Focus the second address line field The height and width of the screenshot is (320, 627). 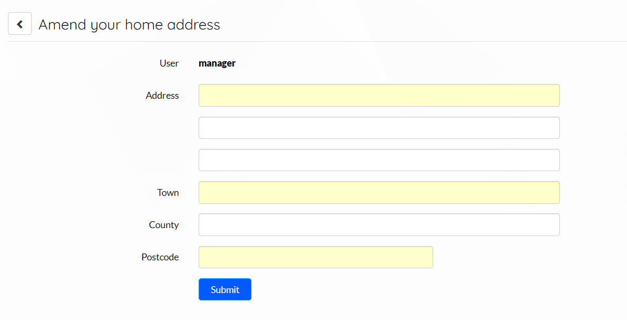[379, 128]
